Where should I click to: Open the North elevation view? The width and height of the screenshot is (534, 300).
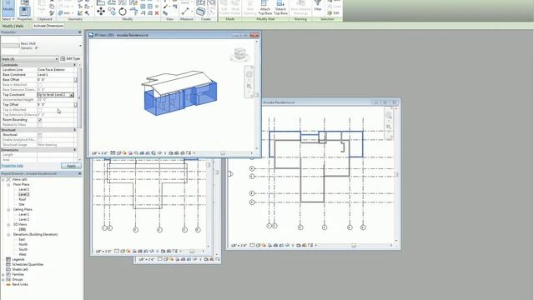pyautogui.click(x=23, y=244)
